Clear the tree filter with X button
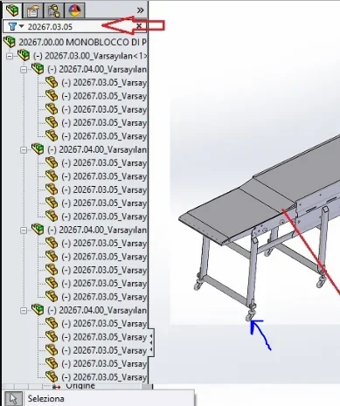The height and width of the screenshot is (406, 340). [139, 26]
